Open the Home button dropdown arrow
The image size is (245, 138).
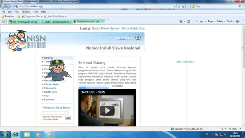click(185, 21)
